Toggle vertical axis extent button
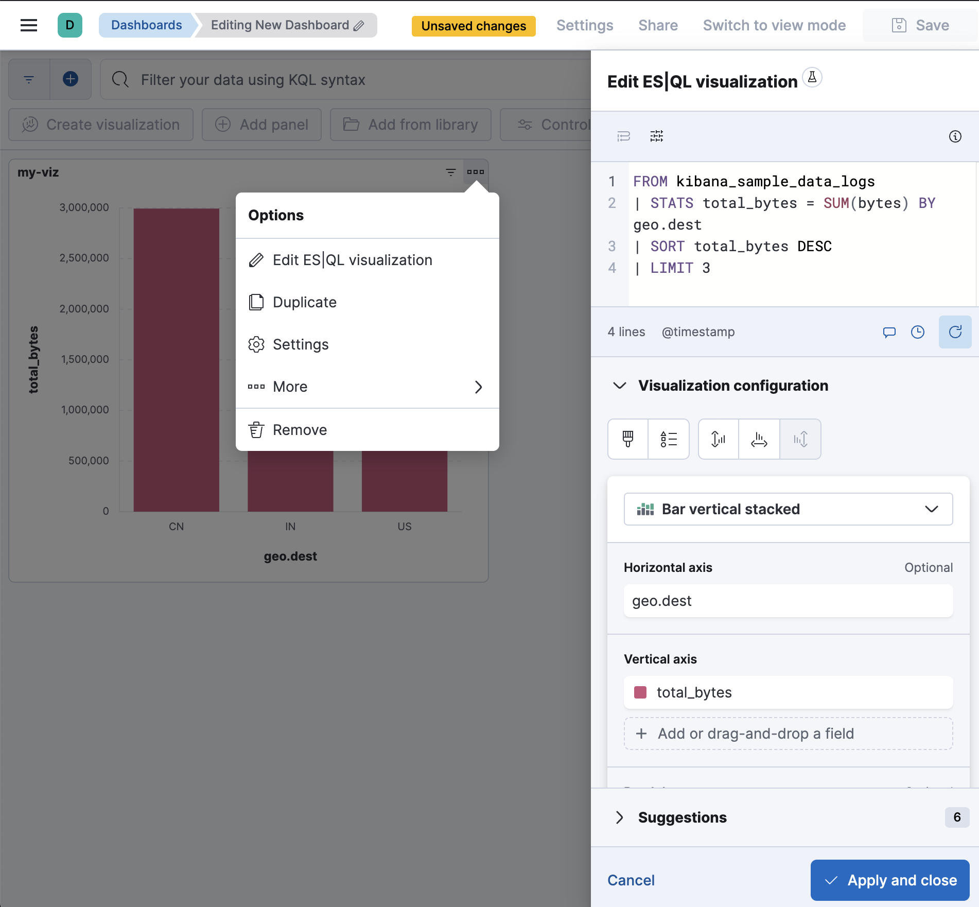This screenshot has width=979, height=907. tap(718, 439)
